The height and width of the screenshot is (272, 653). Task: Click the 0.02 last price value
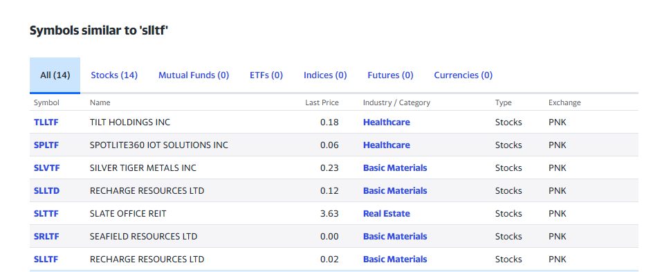[329, 260]
